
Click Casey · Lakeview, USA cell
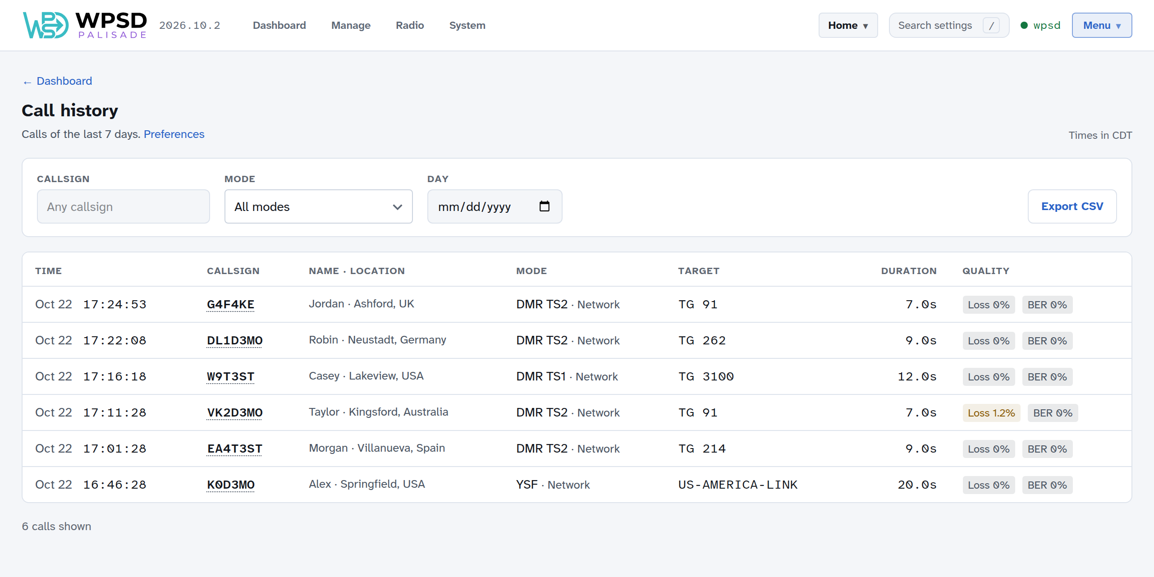366,376
